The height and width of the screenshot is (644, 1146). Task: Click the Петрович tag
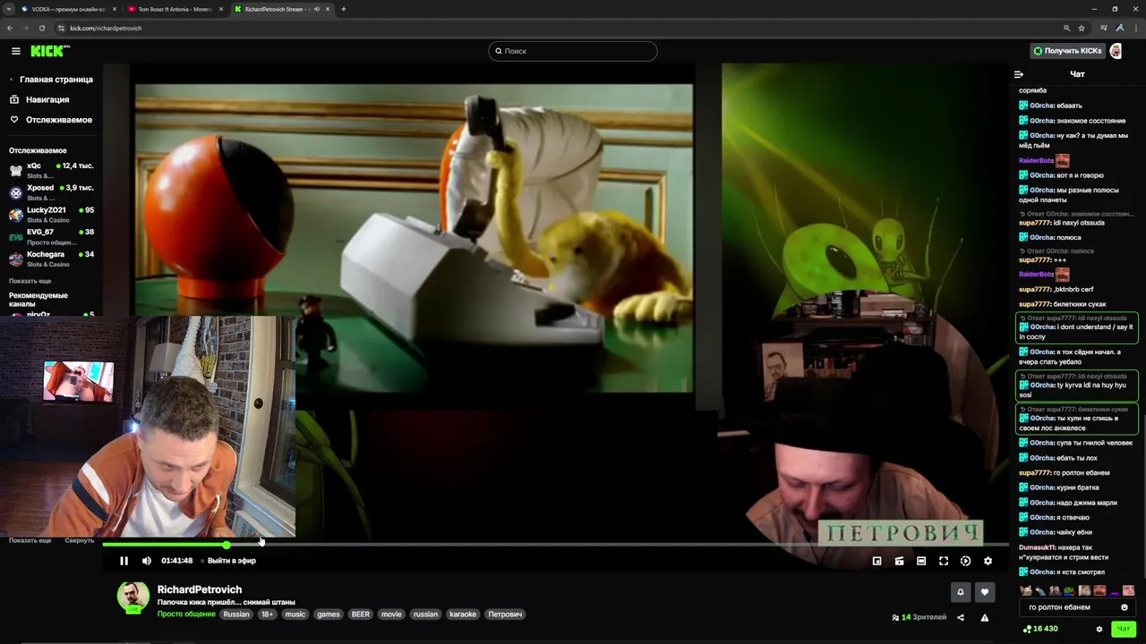(x=505, y=614)
